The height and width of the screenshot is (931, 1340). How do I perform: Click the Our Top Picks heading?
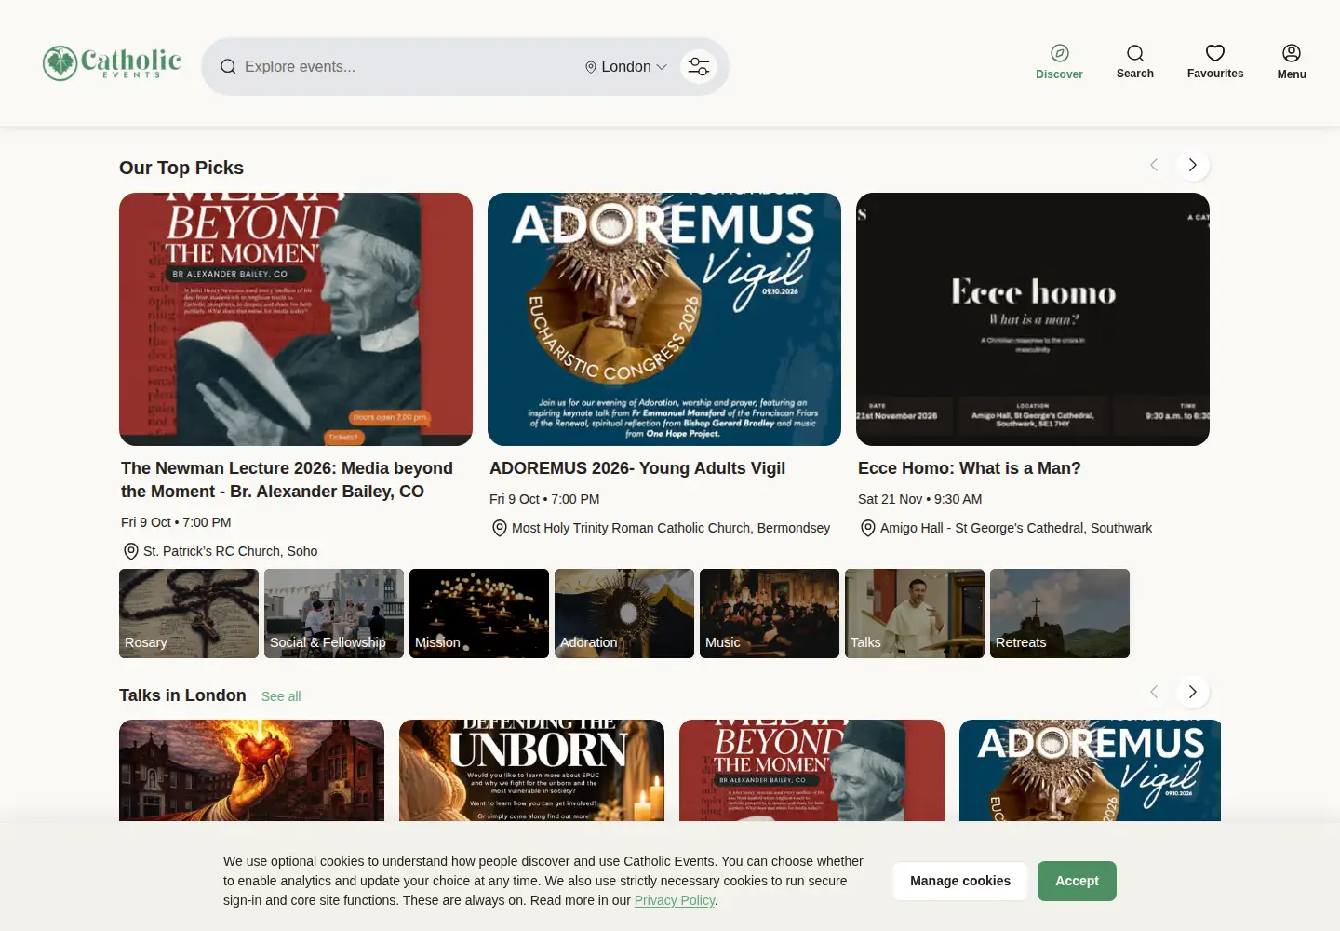181,168
